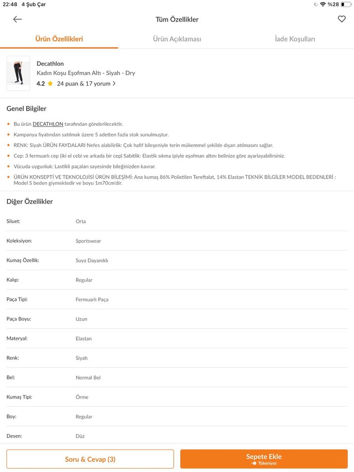Switch to Ürün Özellikleri tab
Viewport: 354px width, 472px height.
click(59, 39)
